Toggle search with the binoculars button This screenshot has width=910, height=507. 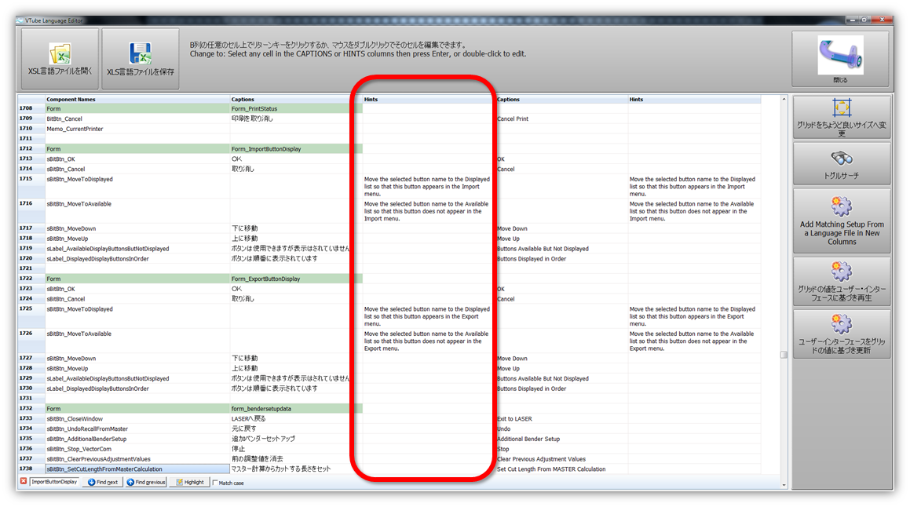[841, 163]
